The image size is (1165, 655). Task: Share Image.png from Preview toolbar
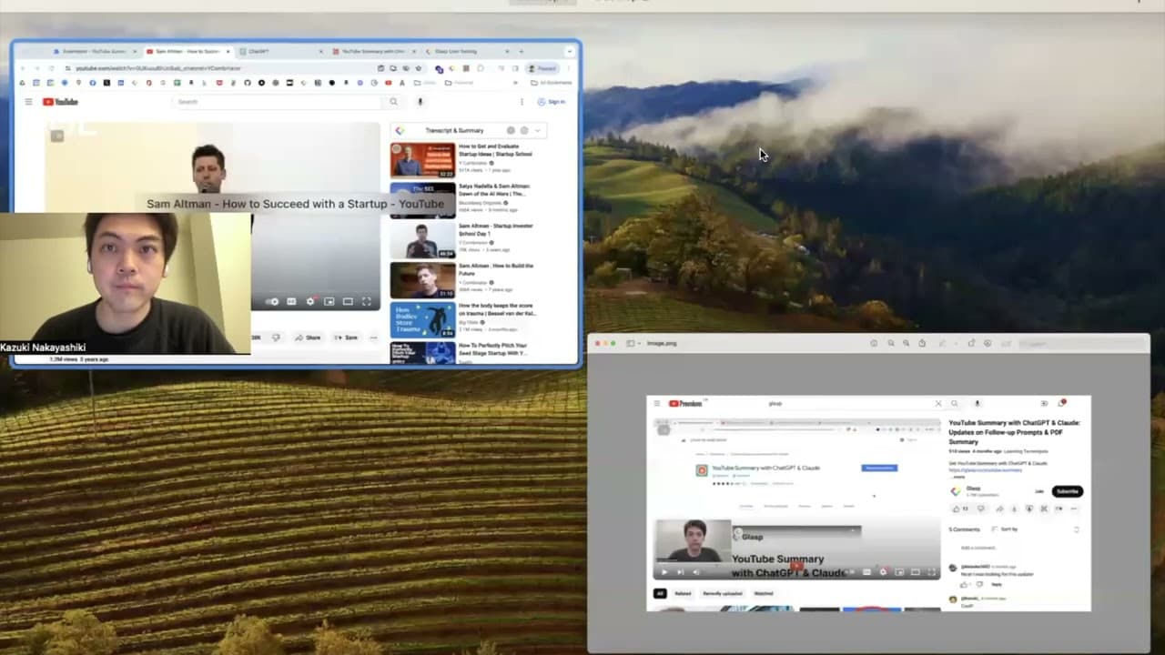(x=922, y=343)
